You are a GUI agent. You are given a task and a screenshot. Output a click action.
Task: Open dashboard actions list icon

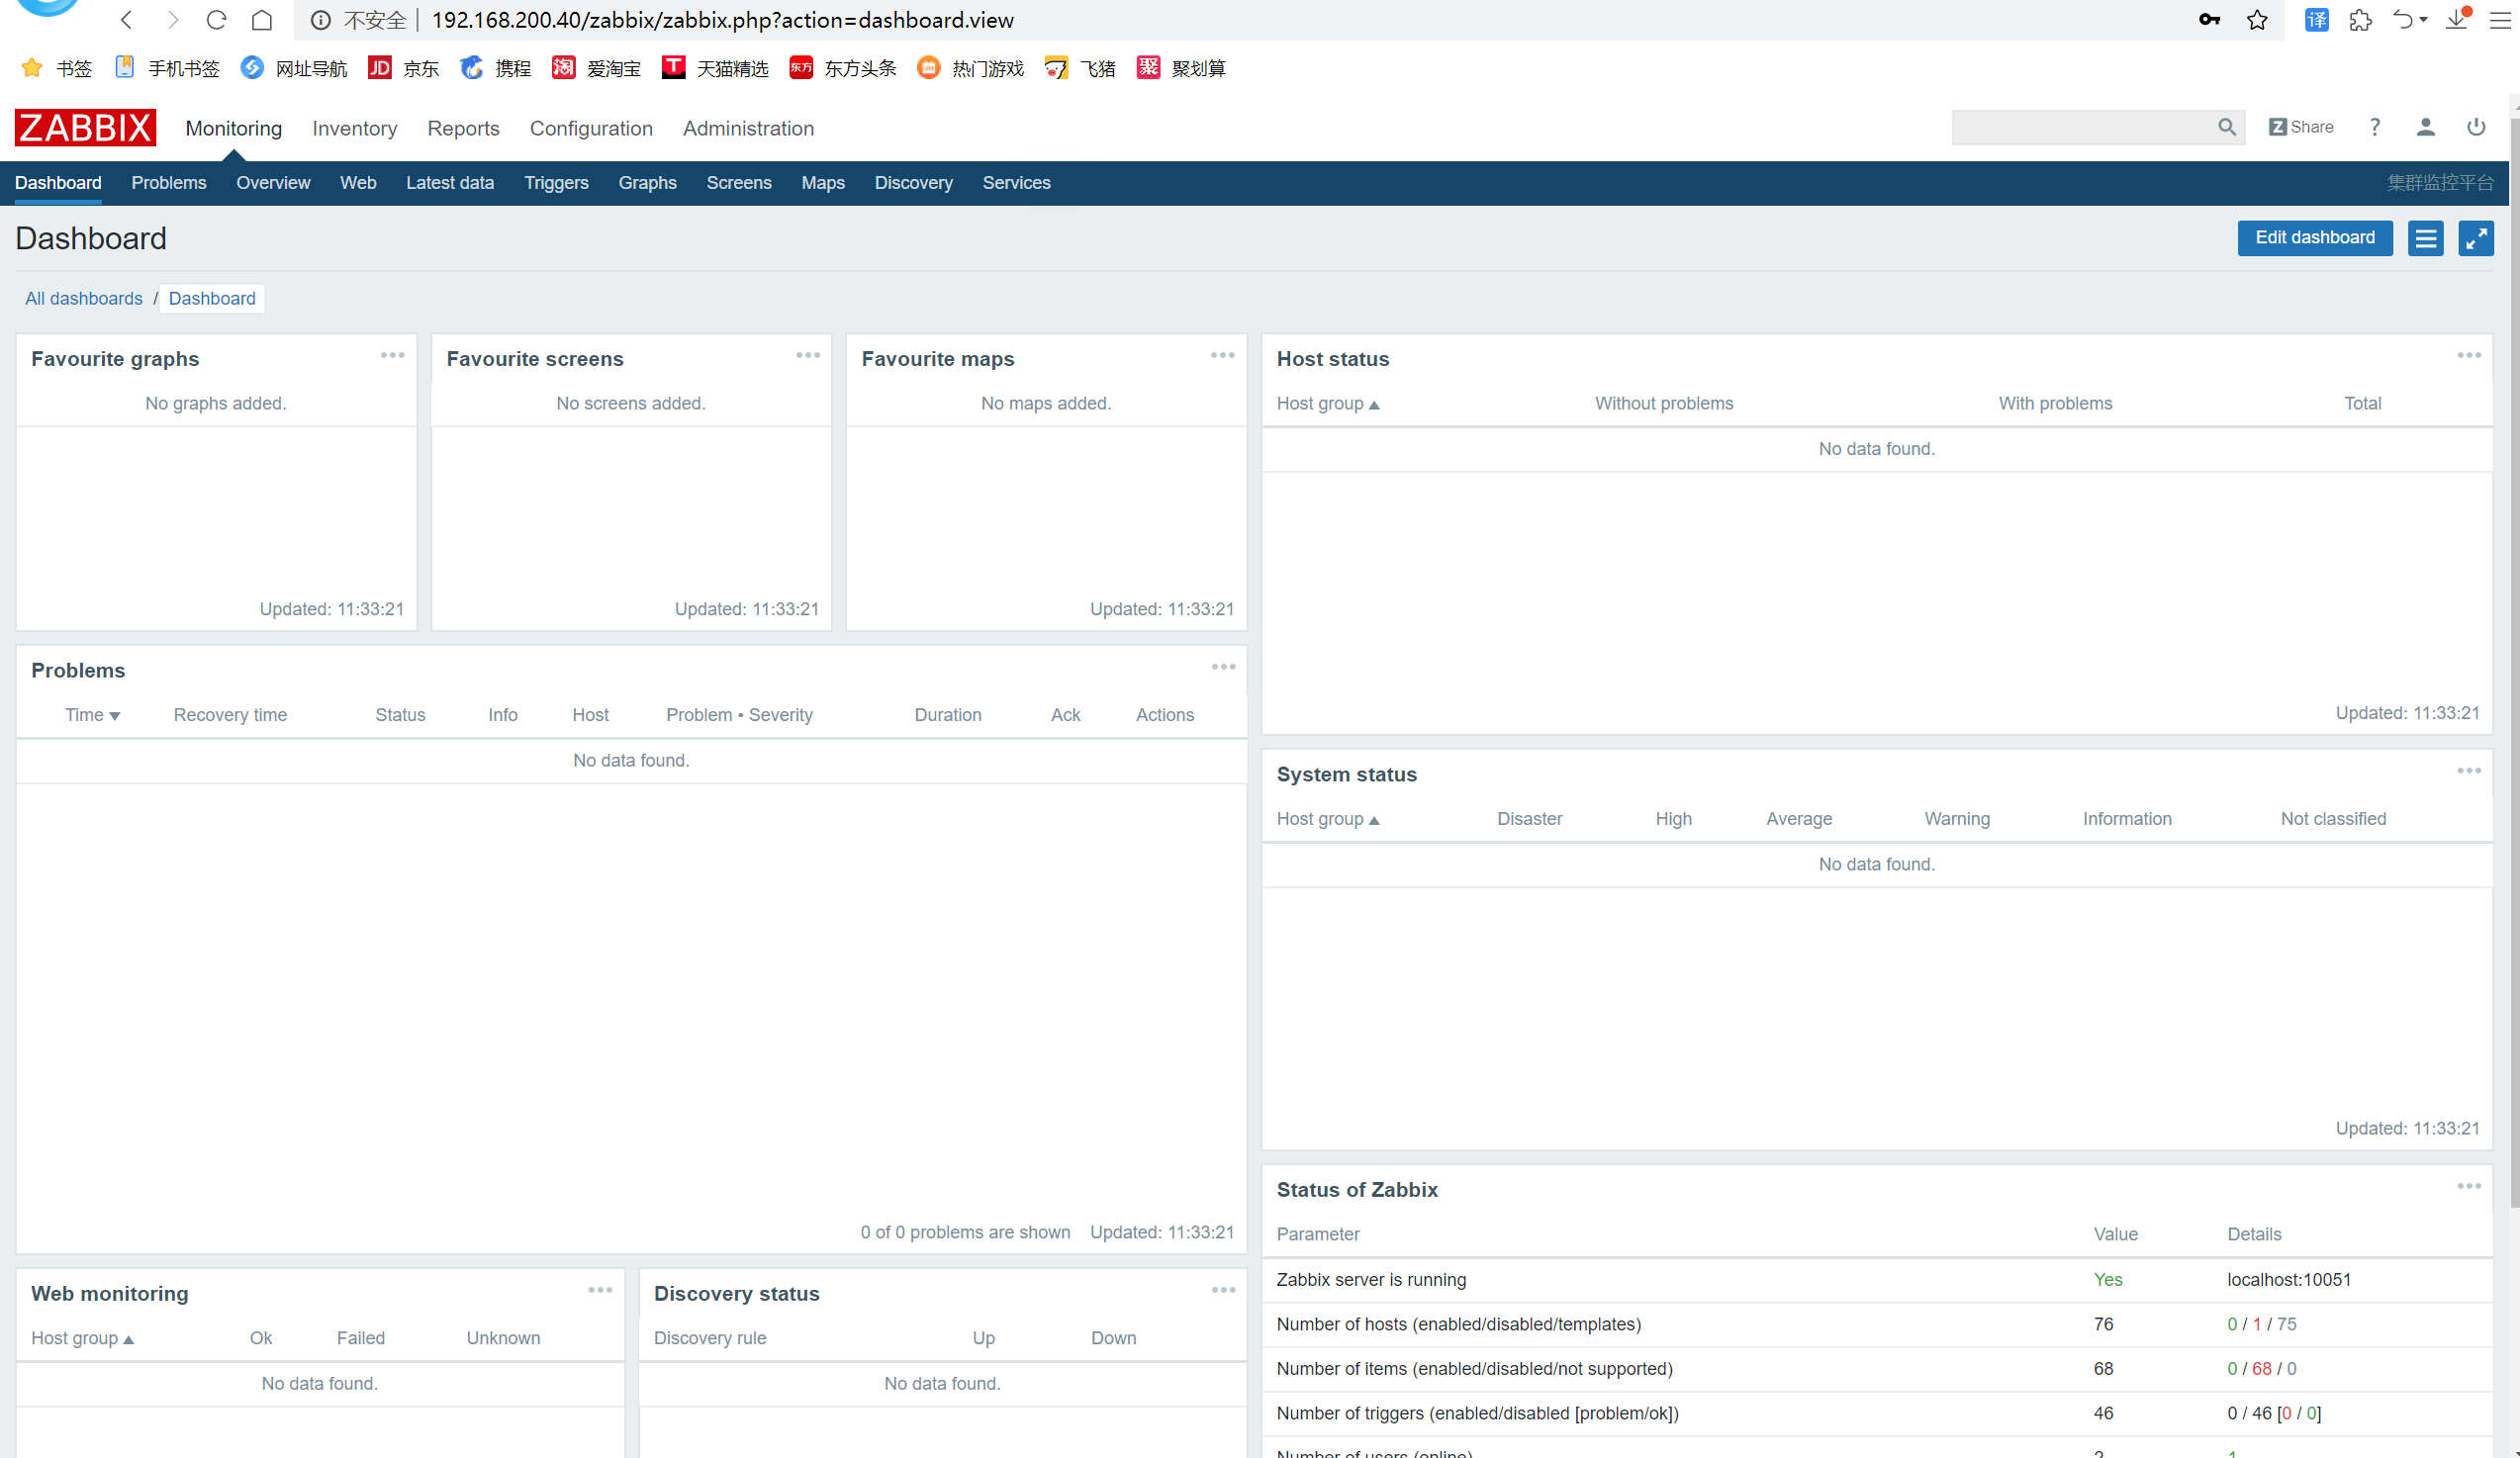[2425, 238]
